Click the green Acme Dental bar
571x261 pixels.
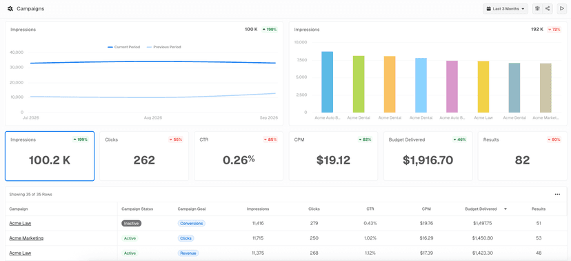359,84
